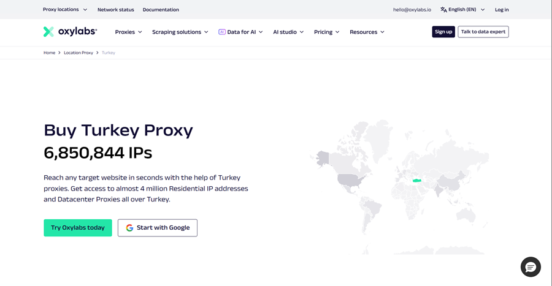The width and height of the screenshot is (552, 286).
Task: Click the Sign up button
Action: (443, 32)
